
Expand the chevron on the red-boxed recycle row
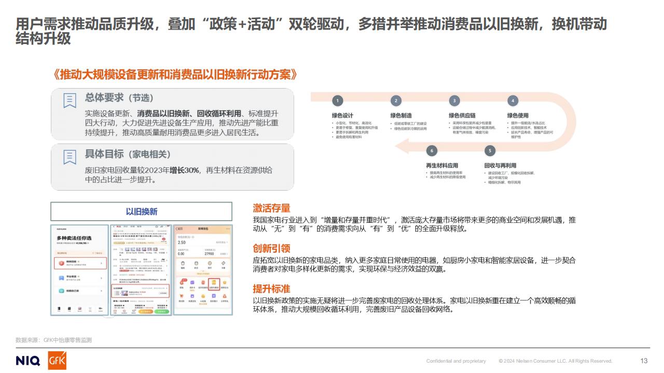(x=101, y=263)
